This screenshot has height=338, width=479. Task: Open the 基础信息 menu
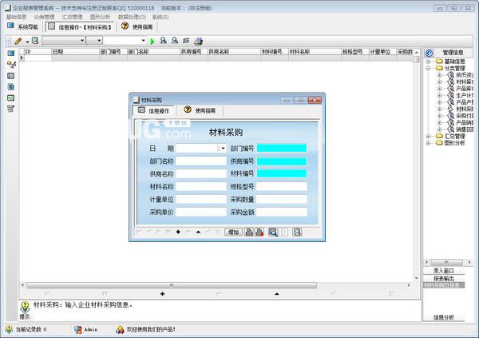point(16,17)
